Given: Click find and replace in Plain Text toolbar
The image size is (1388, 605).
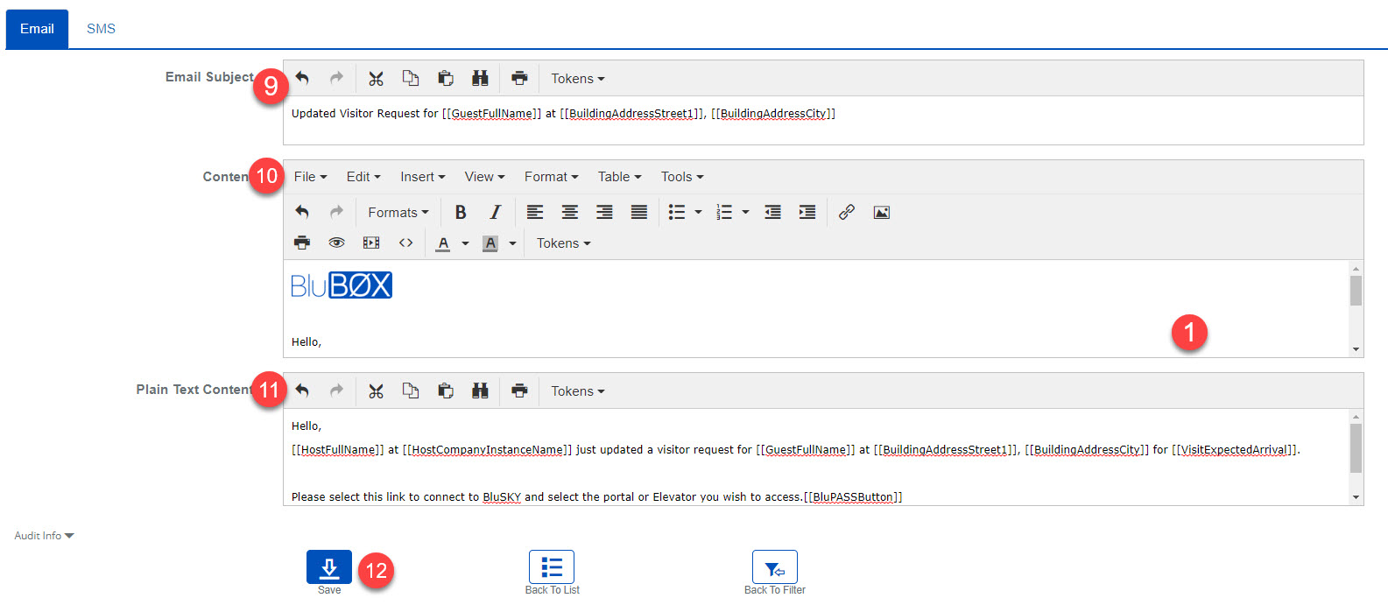Looking at the screenshot, I should 480,391.
